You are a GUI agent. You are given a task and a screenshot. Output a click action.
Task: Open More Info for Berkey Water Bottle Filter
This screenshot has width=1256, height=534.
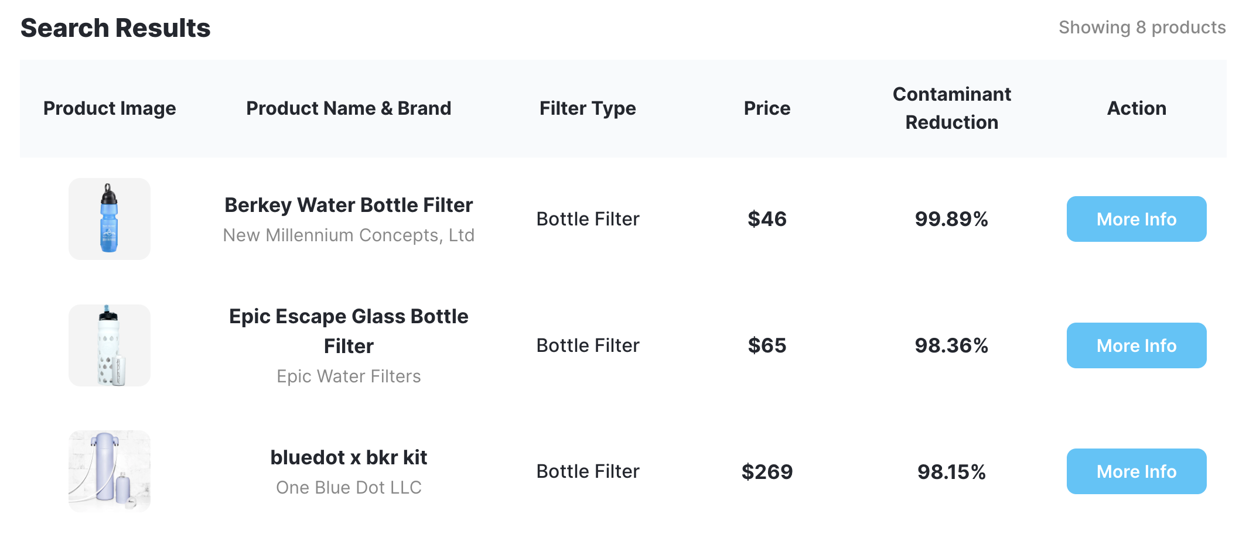[x=1136, y=219]
